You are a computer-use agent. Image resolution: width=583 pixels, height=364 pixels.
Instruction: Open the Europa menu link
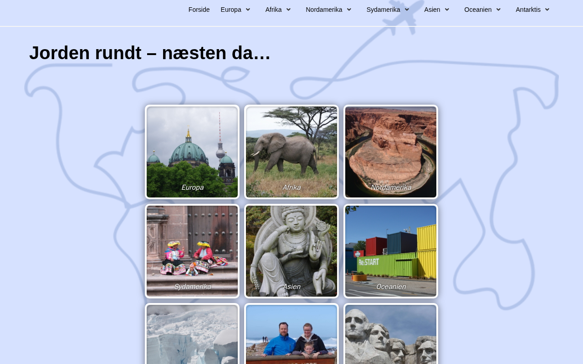pyautogui.click(x=231, y=10)
